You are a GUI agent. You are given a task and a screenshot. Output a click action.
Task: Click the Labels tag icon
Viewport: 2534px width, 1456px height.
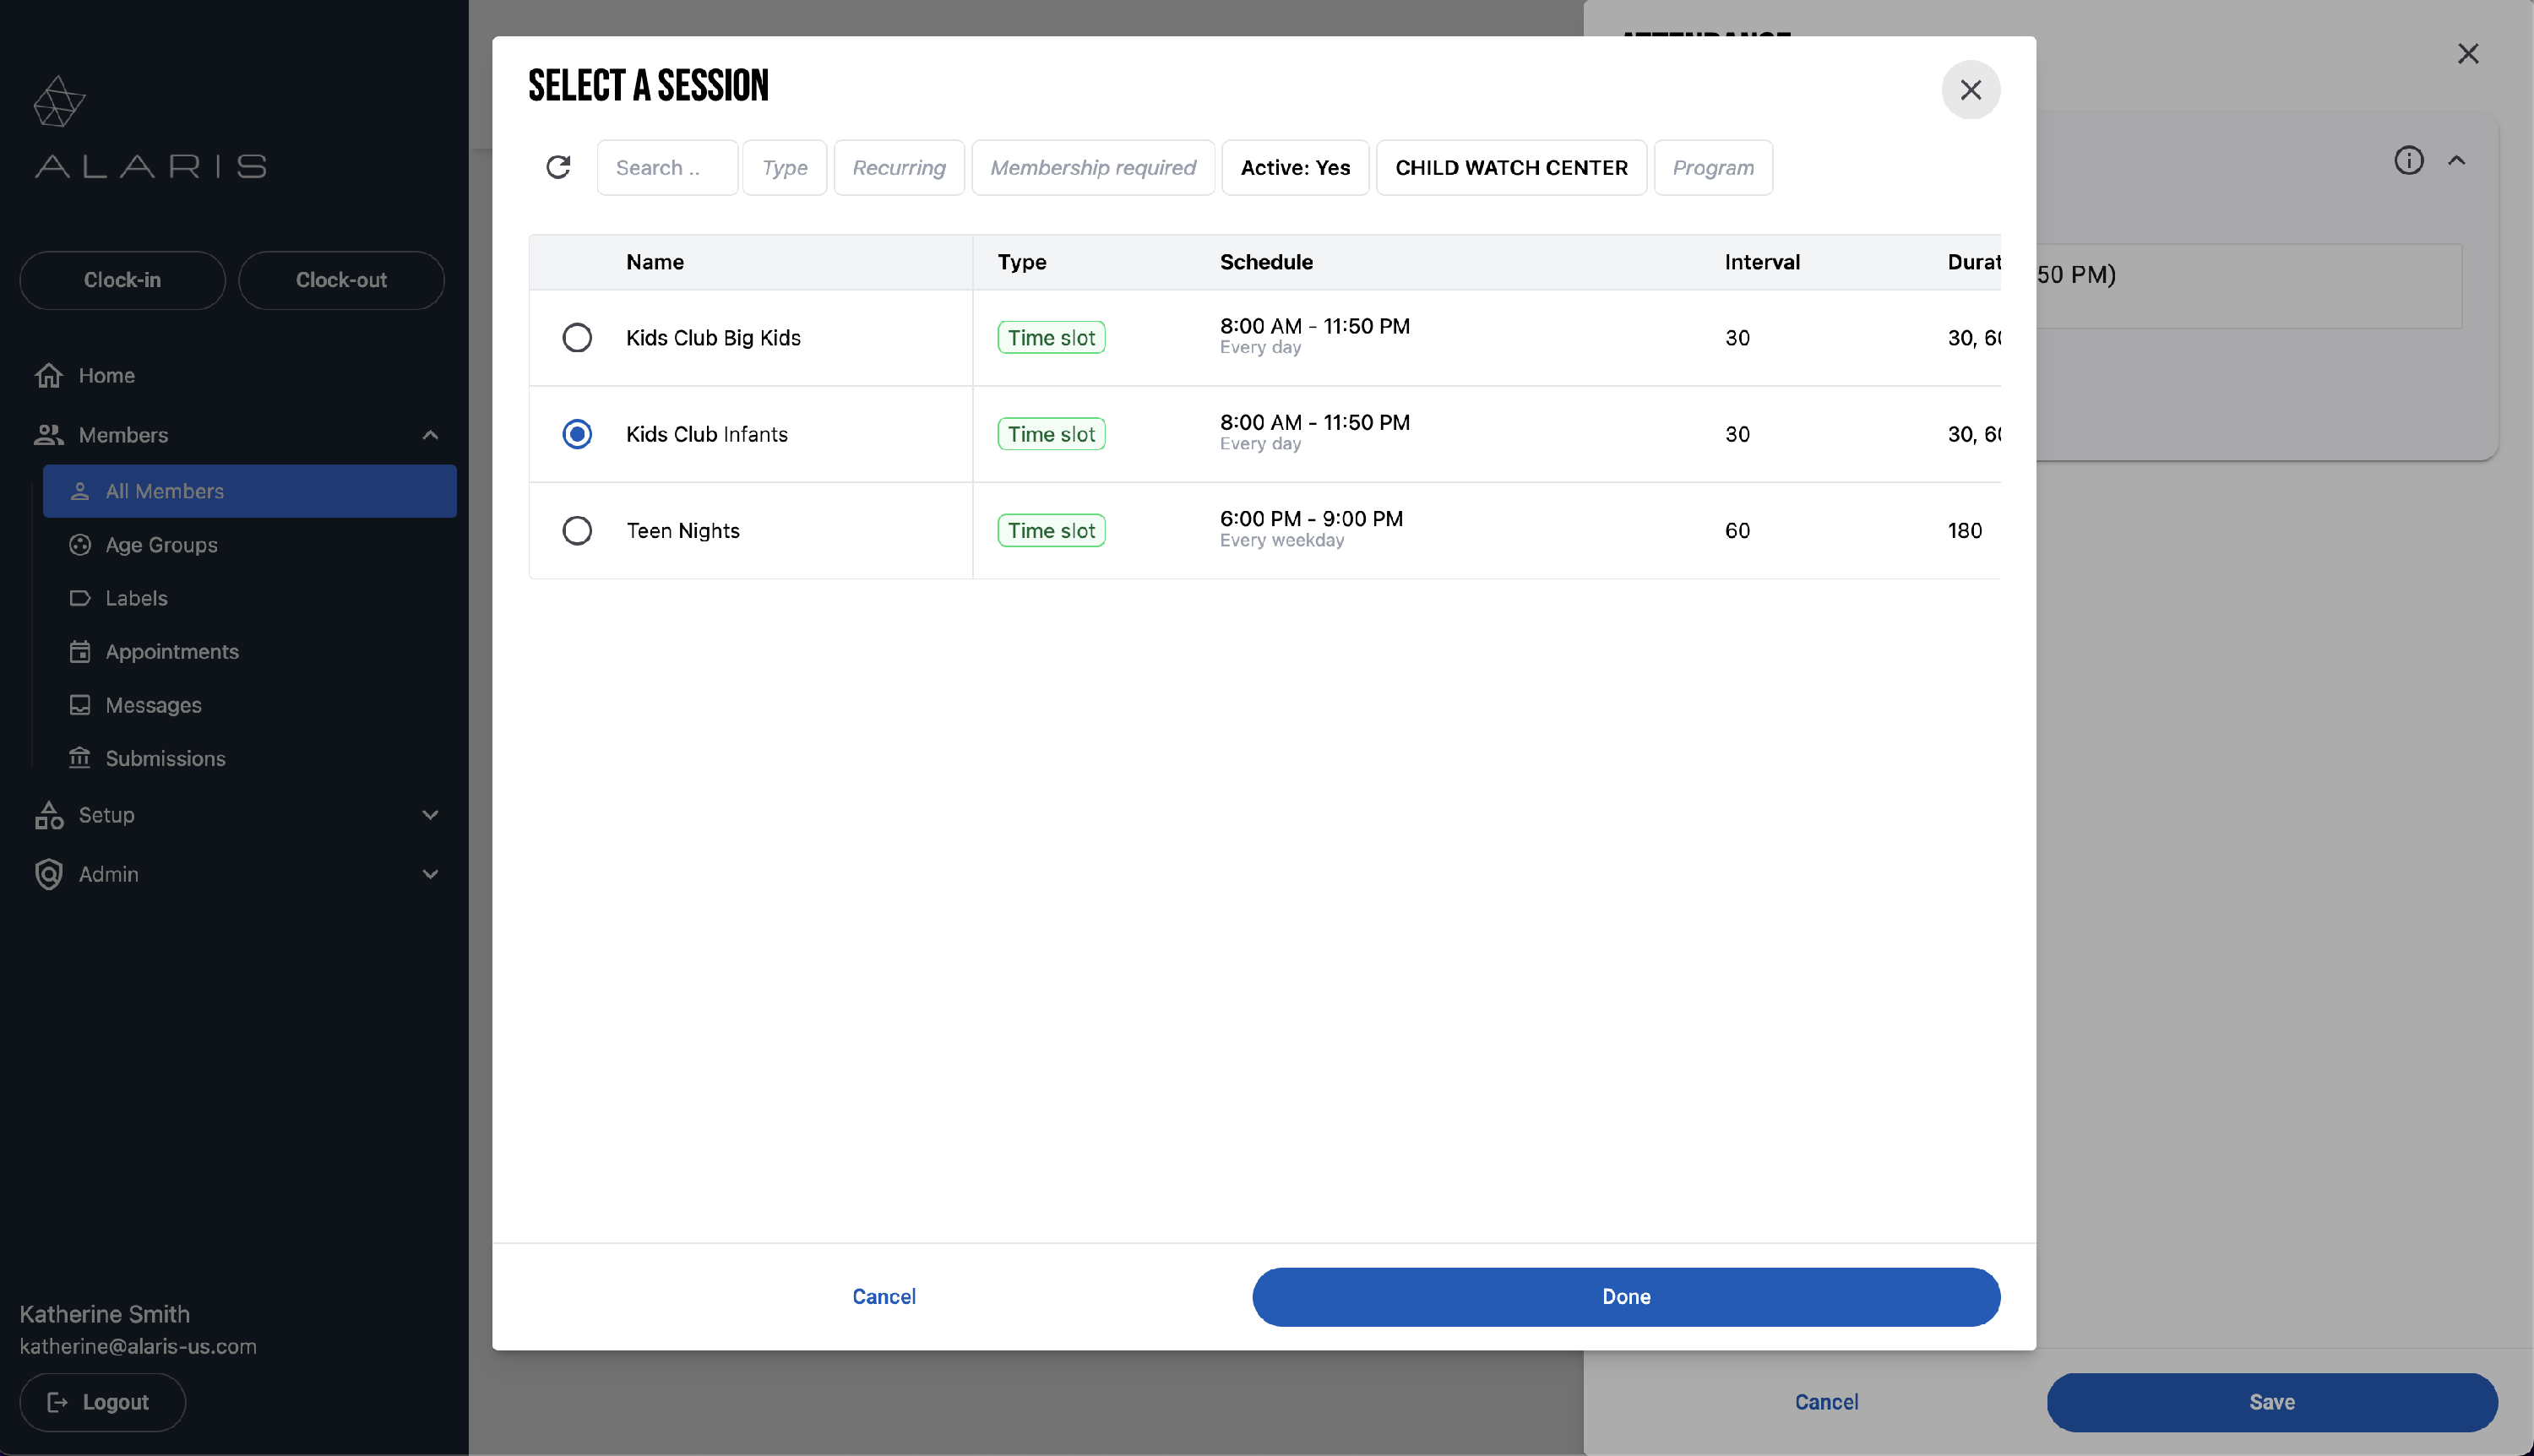[80, 598]
